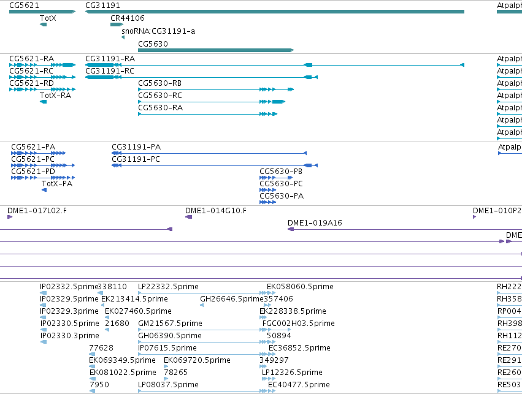Click the 357406 EST label

click(x=278, y=299)
